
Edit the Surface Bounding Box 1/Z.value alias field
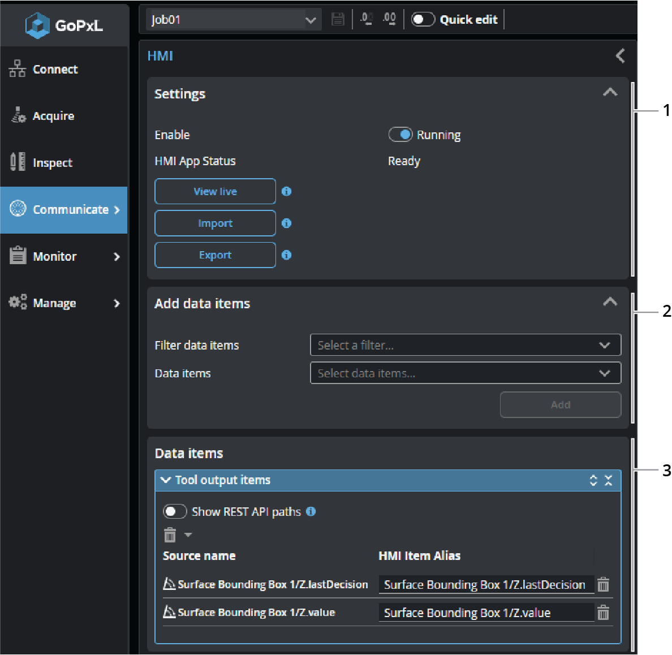485,613
